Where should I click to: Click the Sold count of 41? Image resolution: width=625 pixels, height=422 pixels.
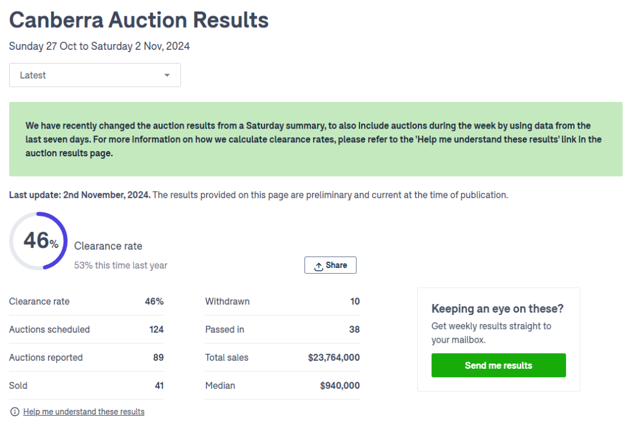pyautogui.click(x=159, y=386)
